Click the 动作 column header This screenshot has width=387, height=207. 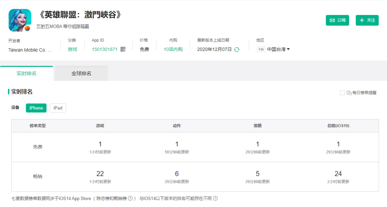point(177,126)
